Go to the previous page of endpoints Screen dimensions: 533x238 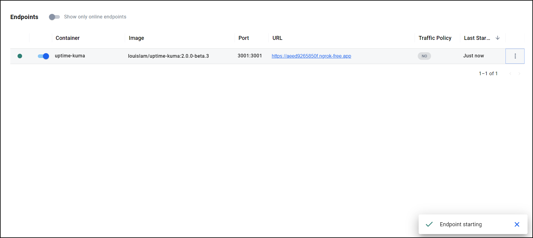coord(510,74)
